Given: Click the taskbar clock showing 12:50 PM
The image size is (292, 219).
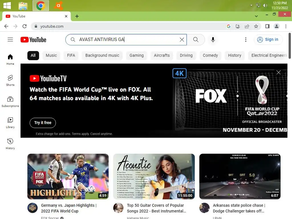Looking at the screenshot, I should pos(279,5).
